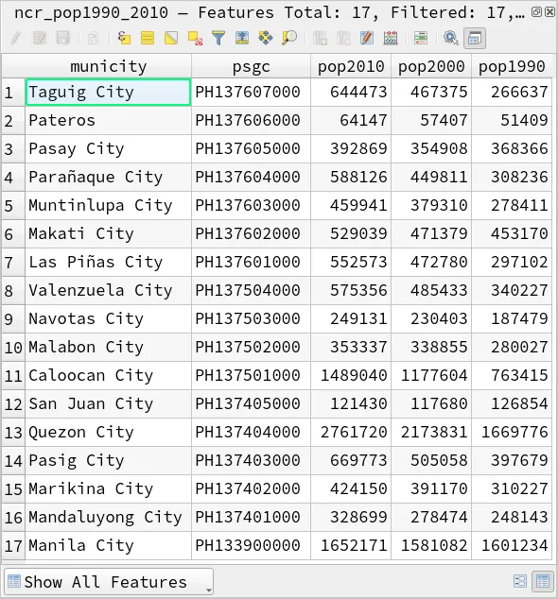
Task: Pan map to selected rows
Action: coord(266,38)
